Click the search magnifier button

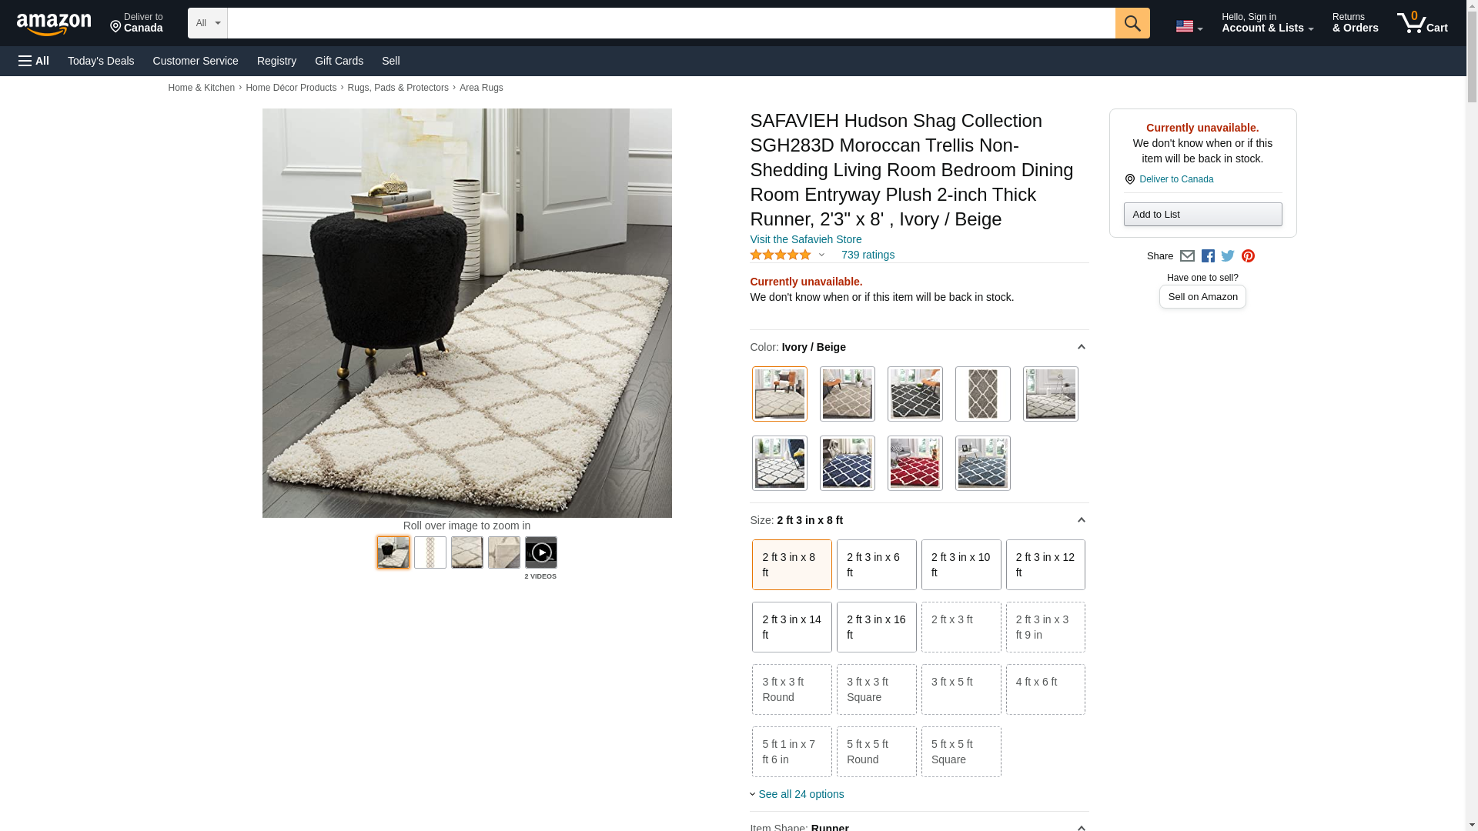[x=1132, y=23]
